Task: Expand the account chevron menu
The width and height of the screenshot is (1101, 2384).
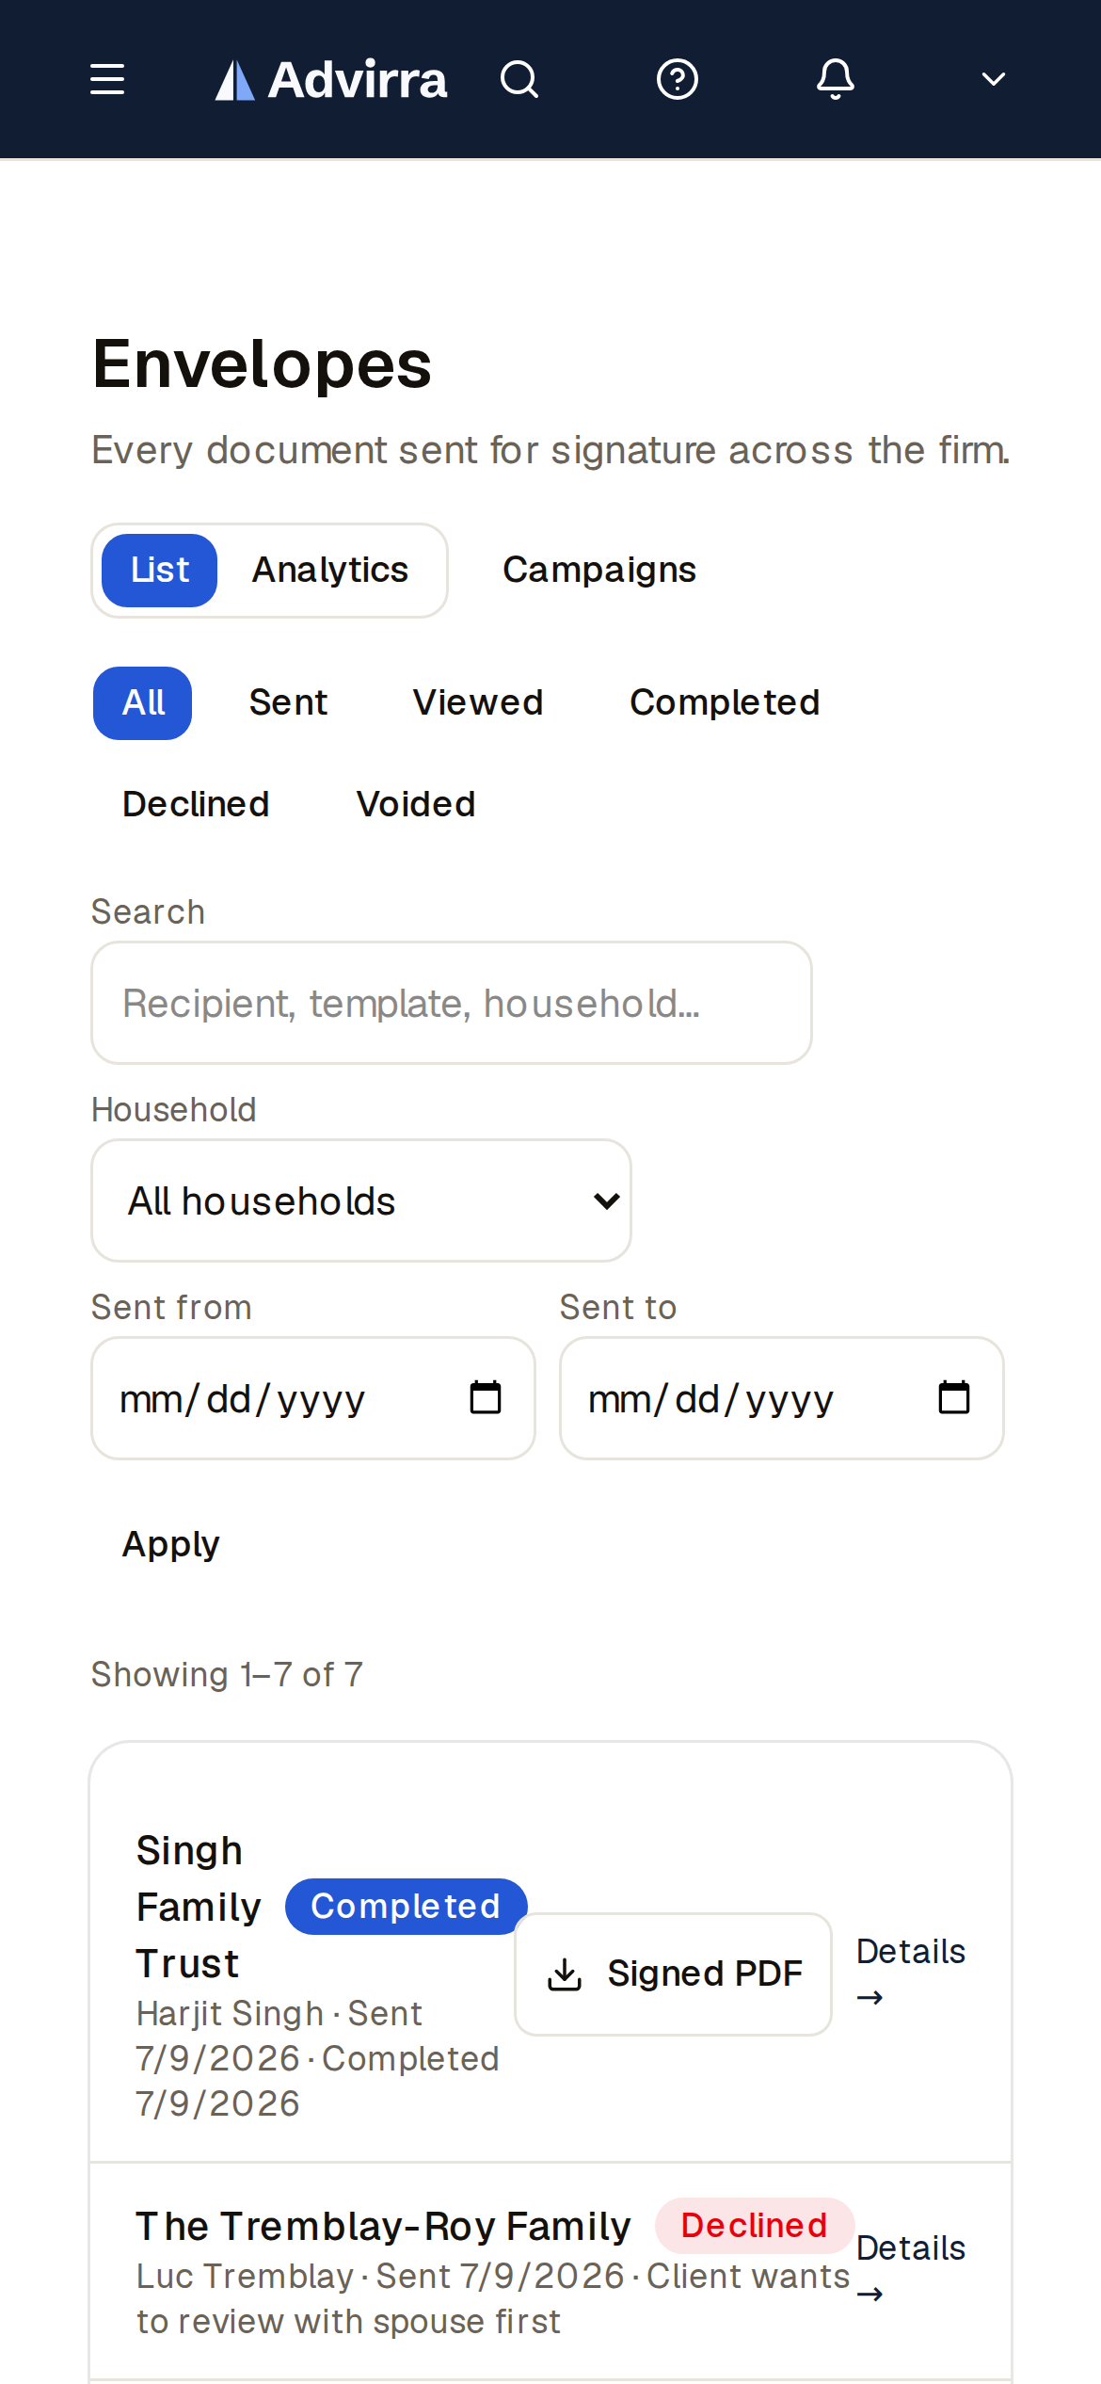Action: [994, 79]
